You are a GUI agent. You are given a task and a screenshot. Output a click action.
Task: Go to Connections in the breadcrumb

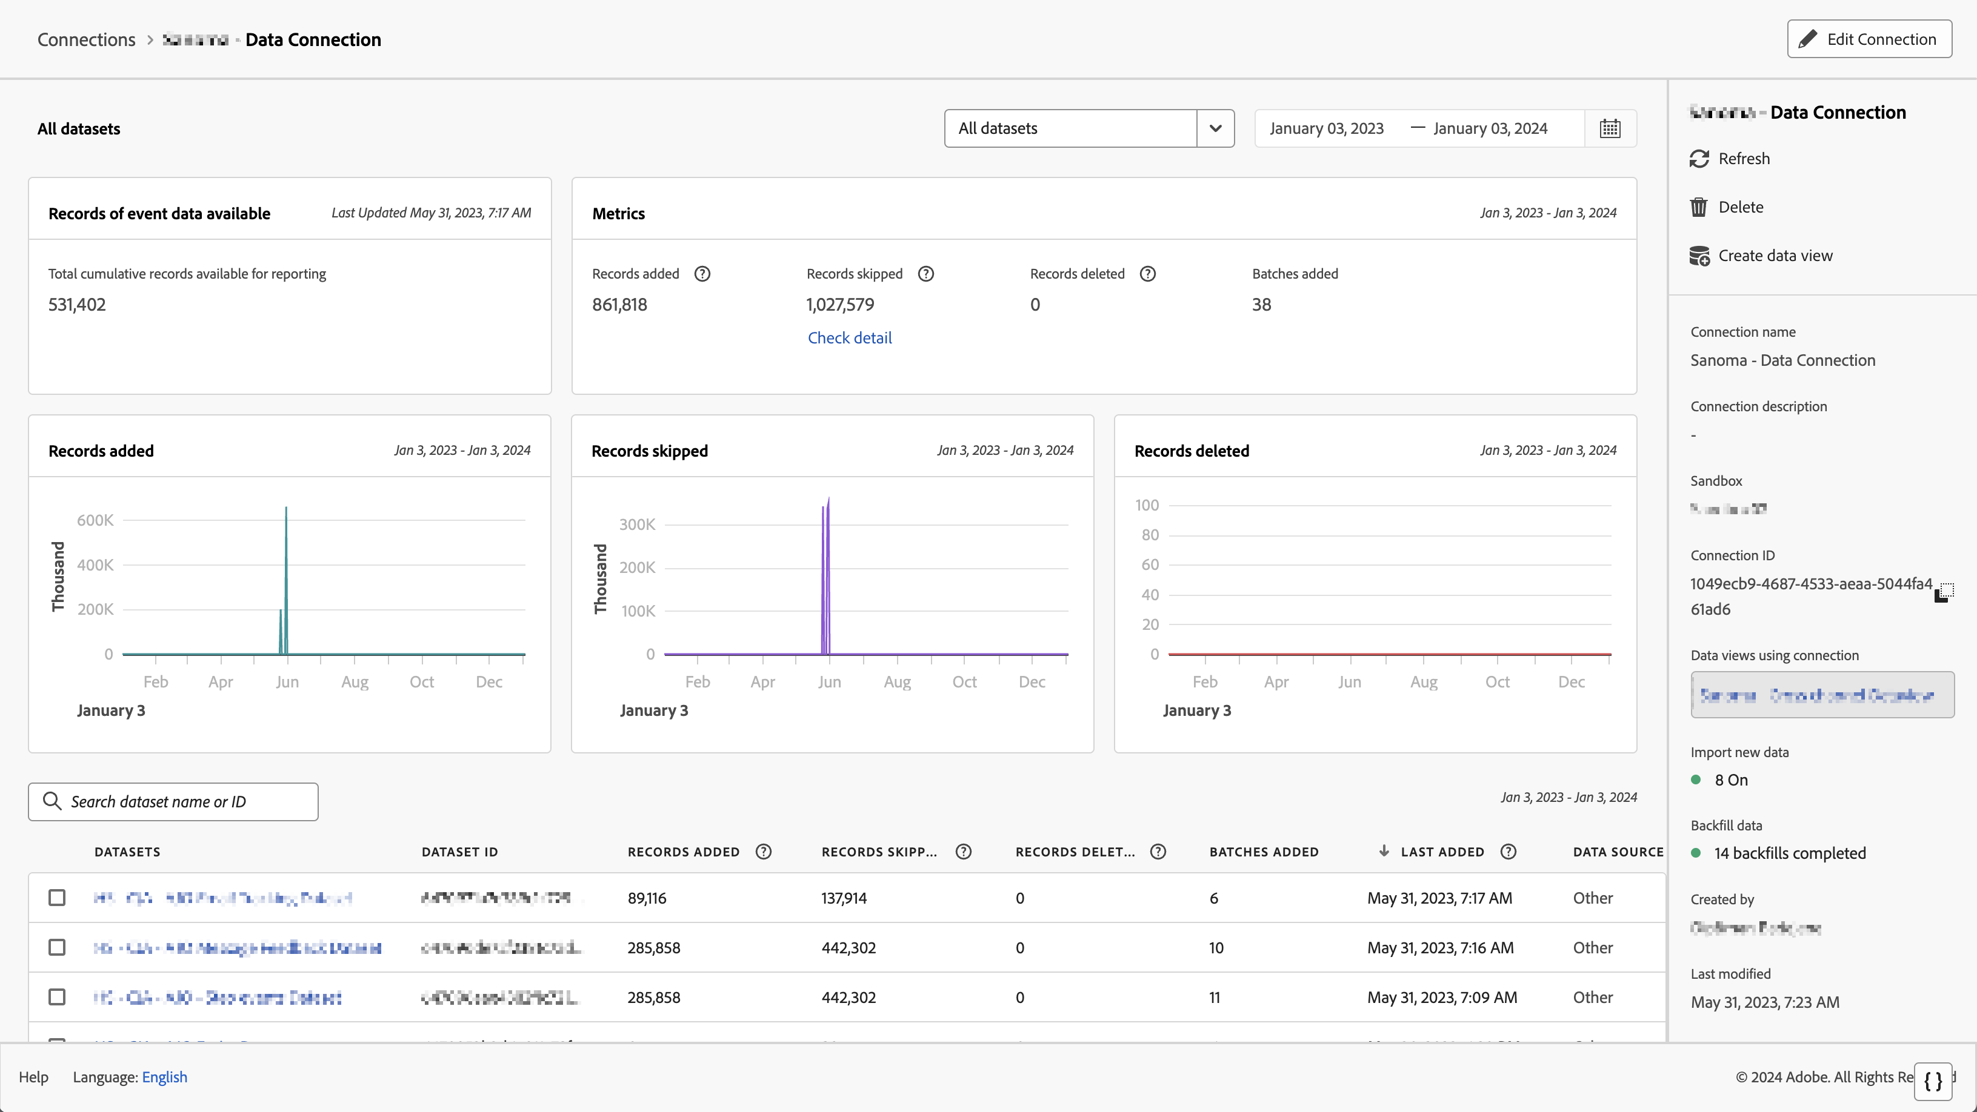pos(86,40)
